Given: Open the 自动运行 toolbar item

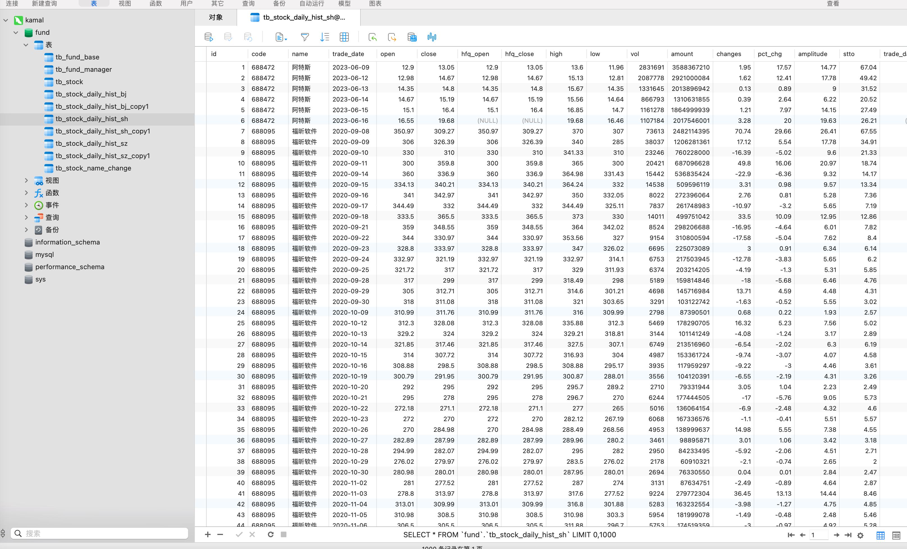Looking at the screenshot, I should coord(312,3).
